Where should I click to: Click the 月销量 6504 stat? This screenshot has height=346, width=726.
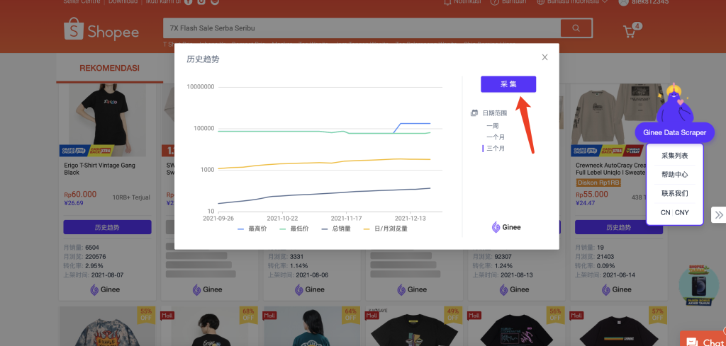(x=81, y=247)
